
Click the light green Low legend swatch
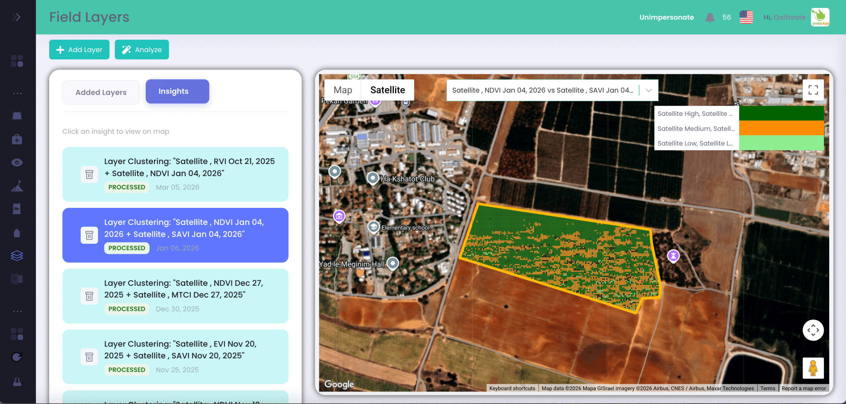(782, 143)
